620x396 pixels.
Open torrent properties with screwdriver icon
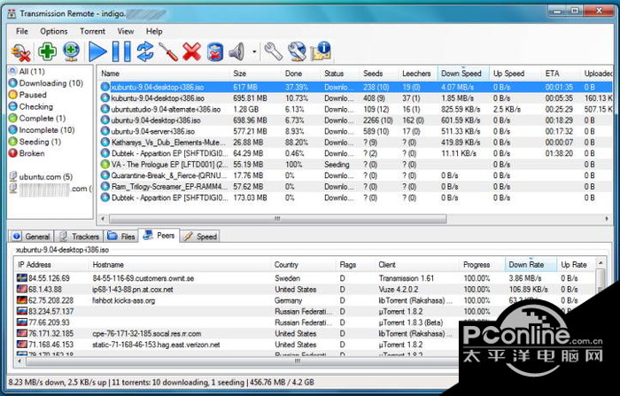168,51
